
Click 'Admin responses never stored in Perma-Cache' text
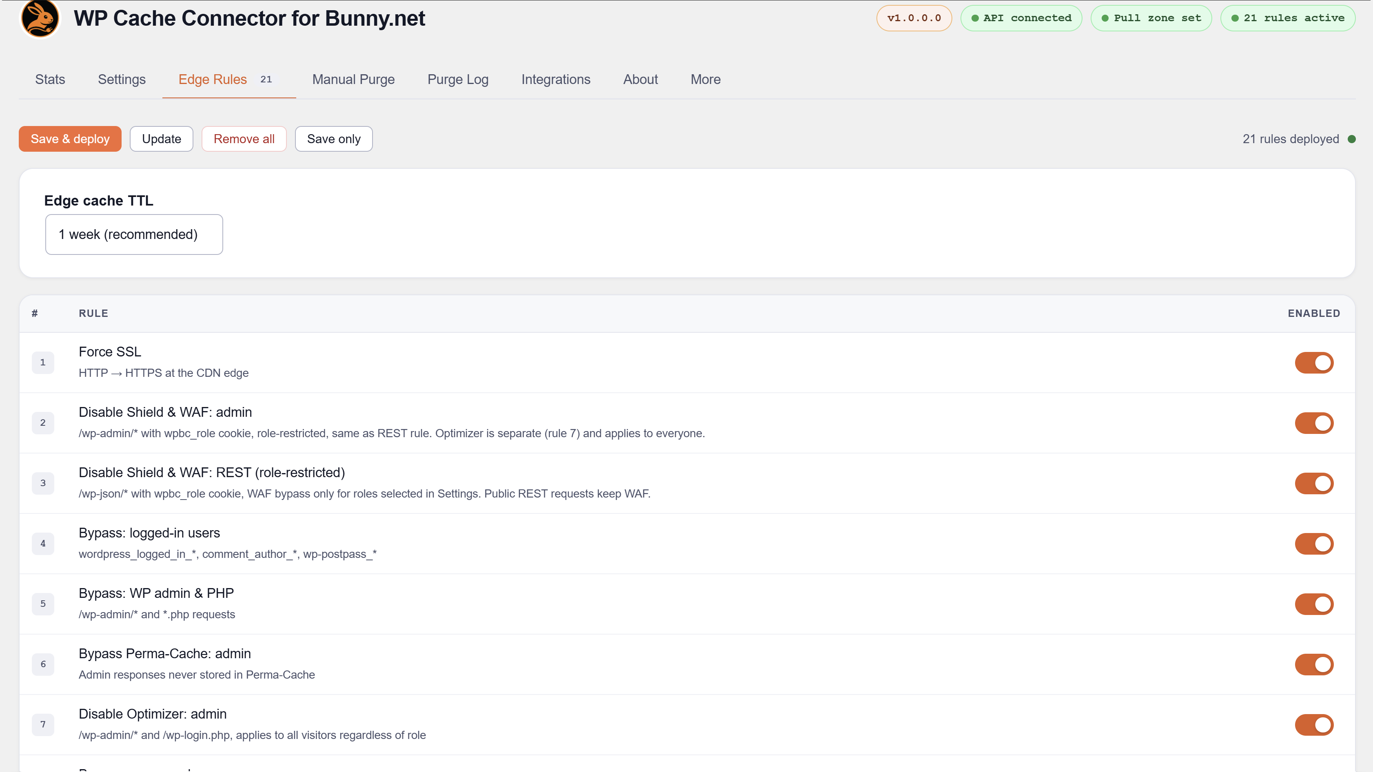click(197, 675)
